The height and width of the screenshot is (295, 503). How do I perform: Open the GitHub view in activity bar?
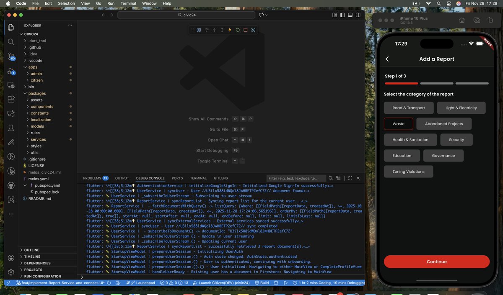pyautogui.click(x=11, y=185)
